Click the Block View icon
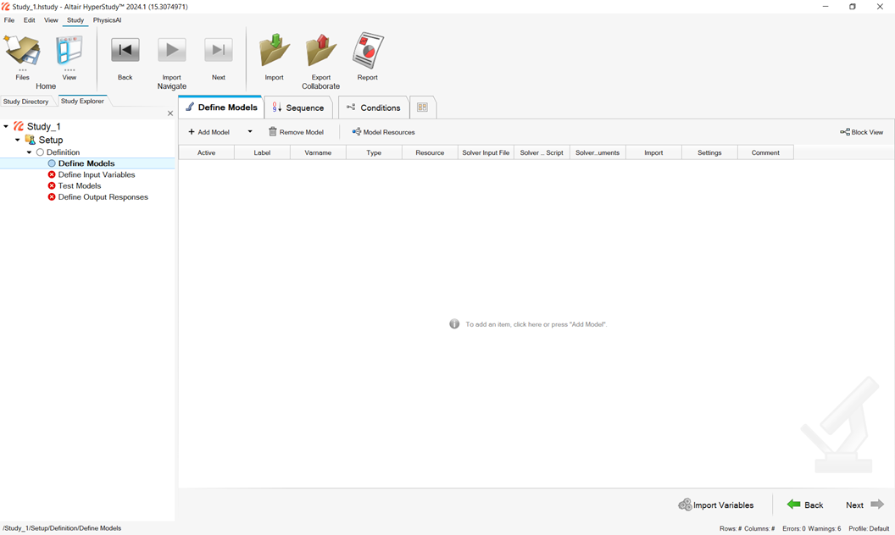 845,132
